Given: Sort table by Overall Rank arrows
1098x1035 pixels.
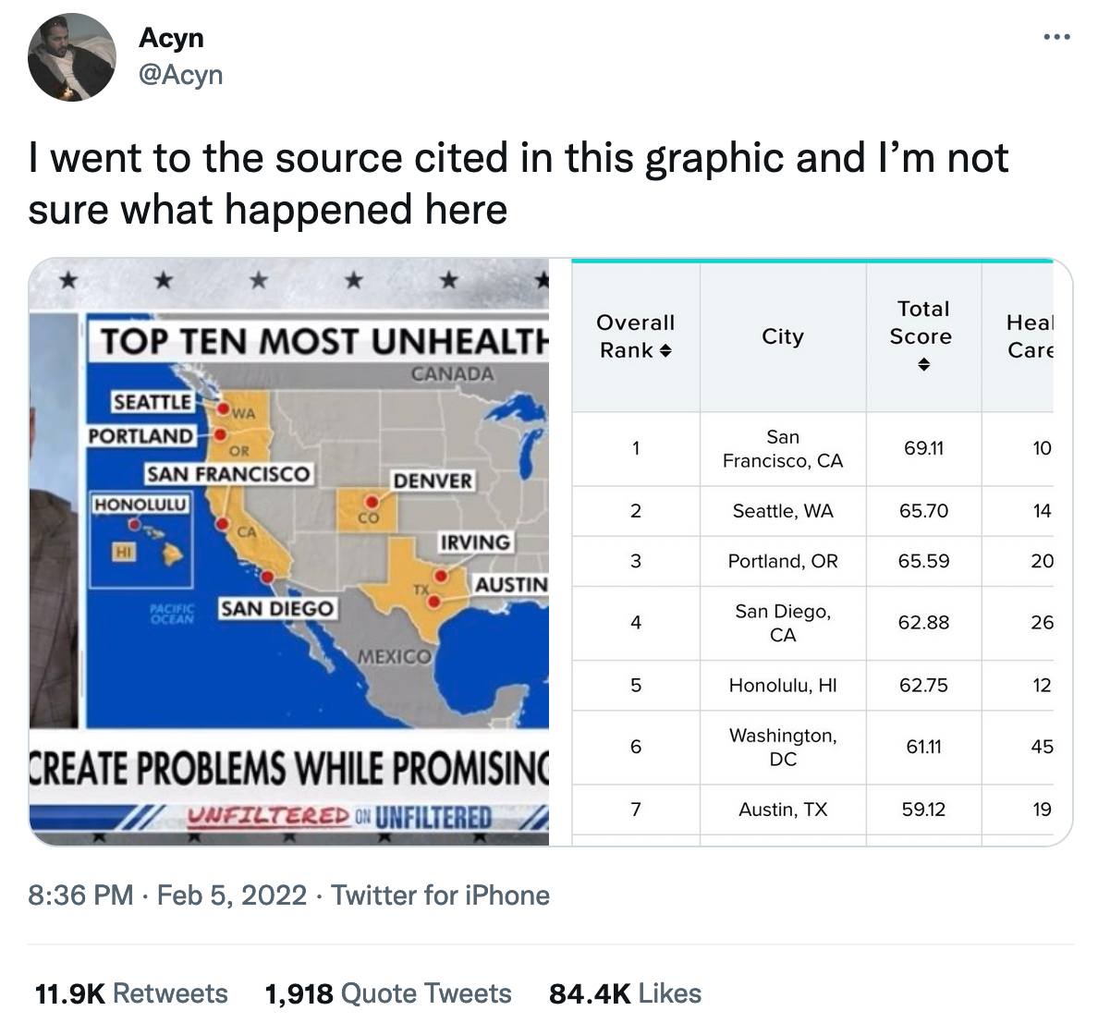Looking at the screenshot, I should point(665,351).
